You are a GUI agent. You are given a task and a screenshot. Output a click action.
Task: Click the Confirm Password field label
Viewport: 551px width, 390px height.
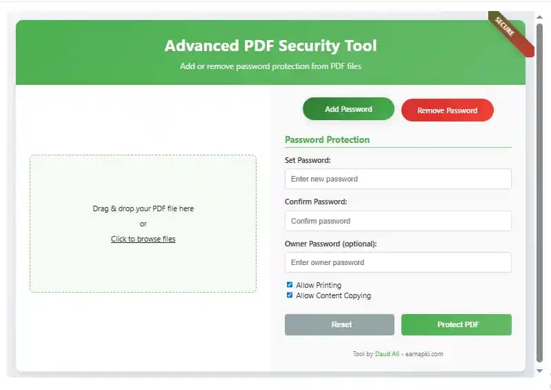pos(316,202)
